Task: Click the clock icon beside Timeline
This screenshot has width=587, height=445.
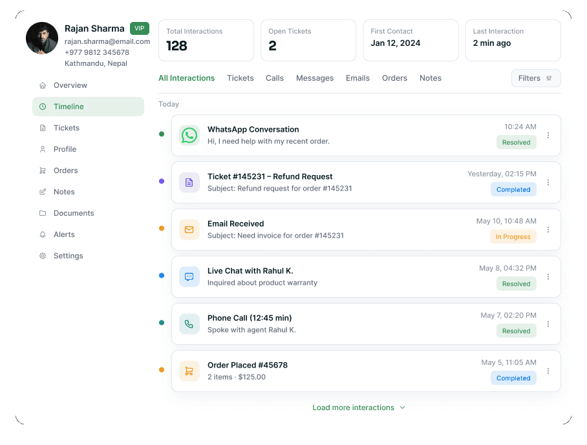Action: point(43,107)
